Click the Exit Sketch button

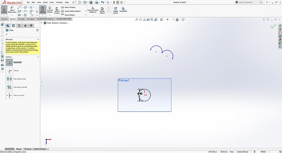tap(4, 9)
